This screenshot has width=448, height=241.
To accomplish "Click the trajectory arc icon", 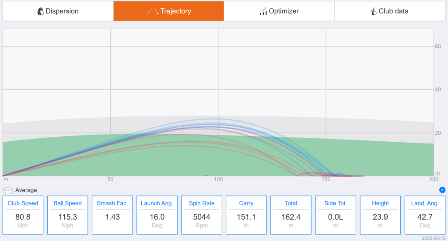I will [152, 11].
